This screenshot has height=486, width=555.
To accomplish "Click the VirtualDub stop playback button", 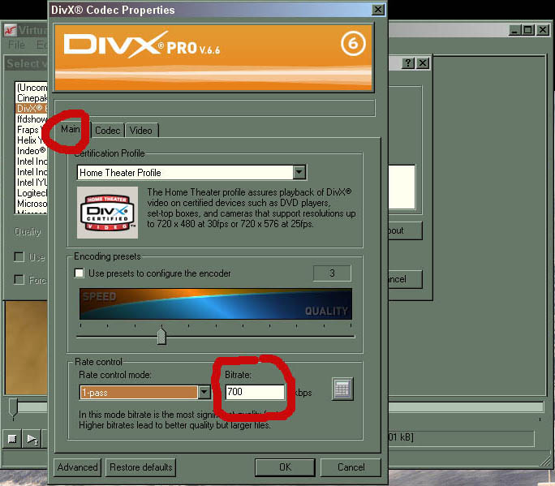I will pyautogui.click(x=12, y=439).
